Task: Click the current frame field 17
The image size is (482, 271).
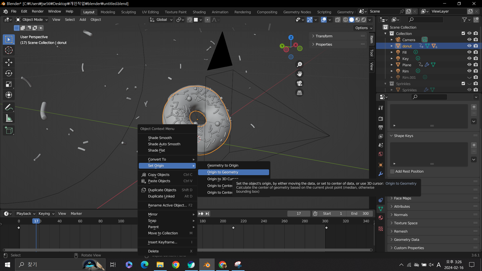Action: (x=299, y=214)
